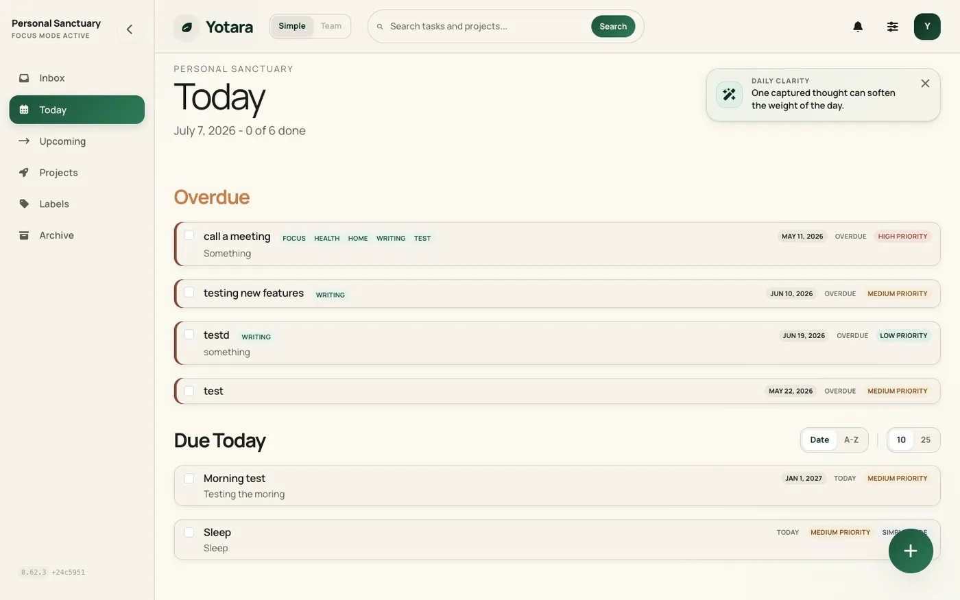The image size is (960, 600).
Task: Click WRITING label on 'testing new features'
Action: click(331, 295)
